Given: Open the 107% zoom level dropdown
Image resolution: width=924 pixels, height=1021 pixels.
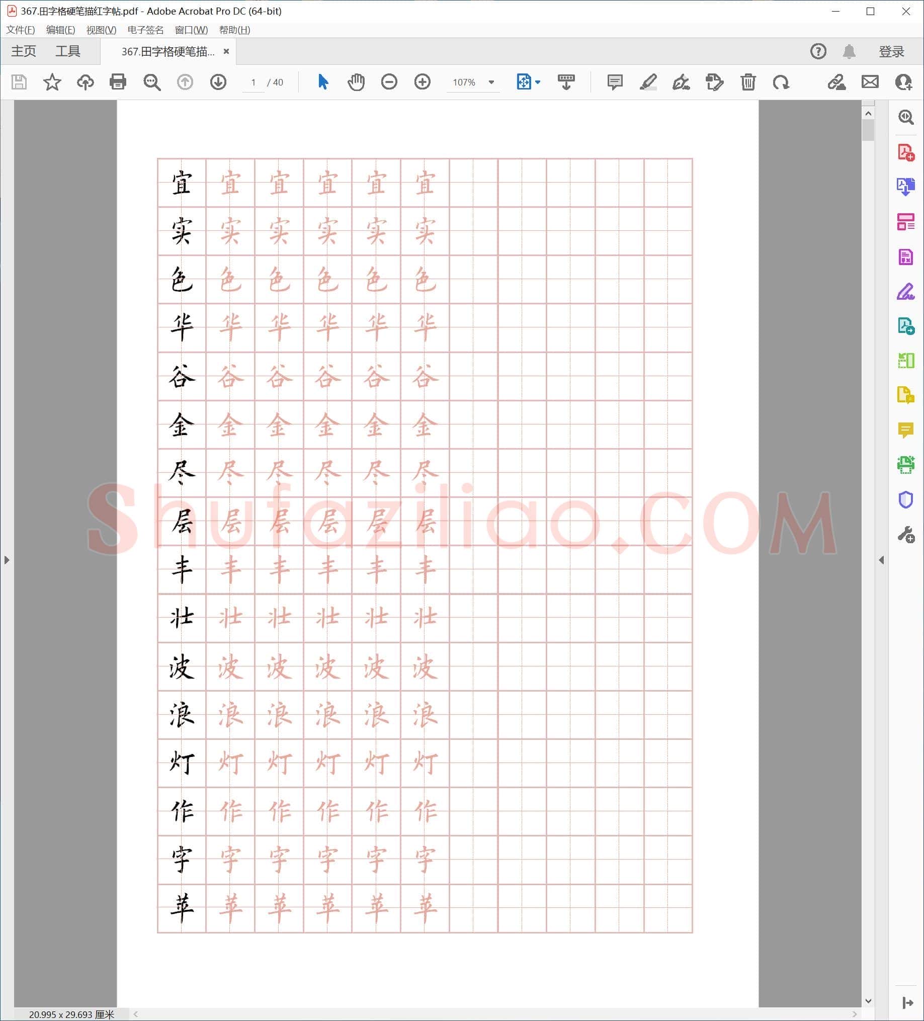Looking at the screenshot, I should click(473, 82).
